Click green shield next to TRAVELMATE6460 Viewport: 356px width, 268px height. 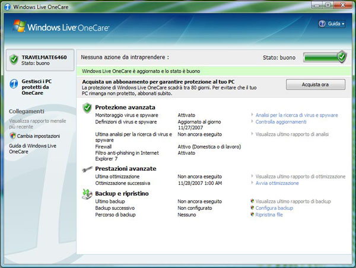click(14, 60)
